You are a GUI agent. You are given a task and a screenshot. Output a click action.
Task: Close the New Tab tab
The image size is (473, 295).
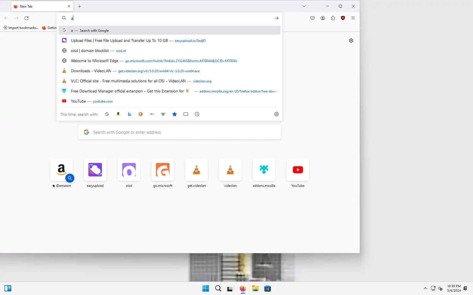(69, 6)
